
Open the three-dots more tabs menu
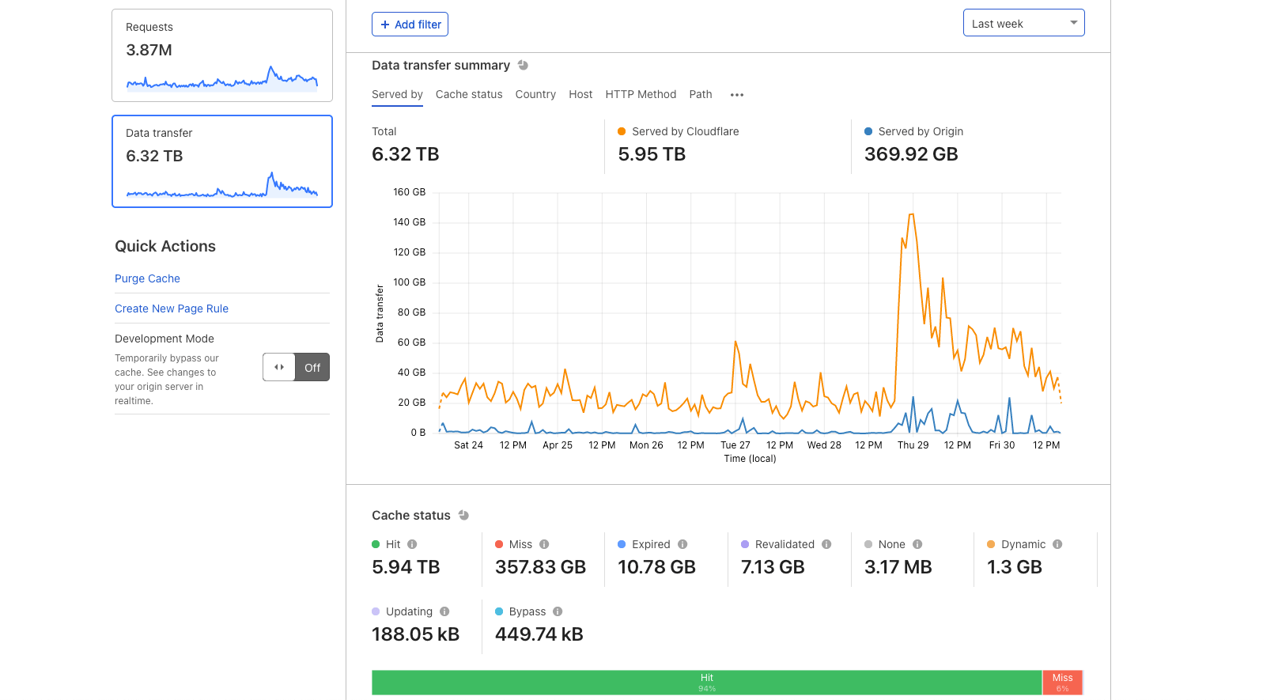tap(737, 95)
